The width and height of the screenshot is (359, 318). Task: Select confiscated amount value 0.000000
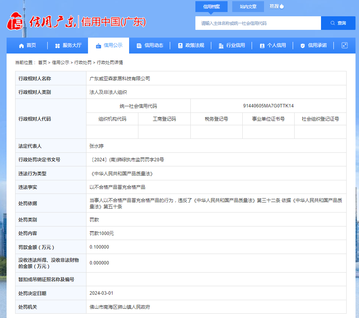pyautogui.click(x=99, y=263)
